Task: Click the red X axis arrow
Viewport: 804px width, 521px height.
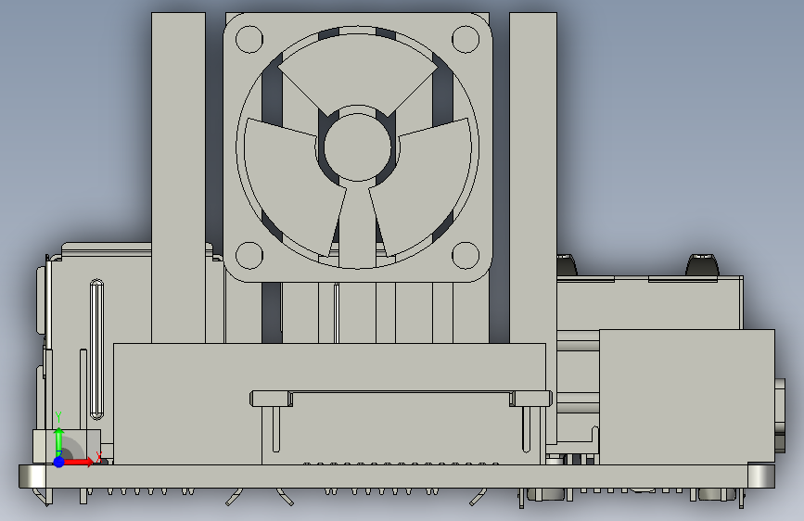Action: pos(78,462)
